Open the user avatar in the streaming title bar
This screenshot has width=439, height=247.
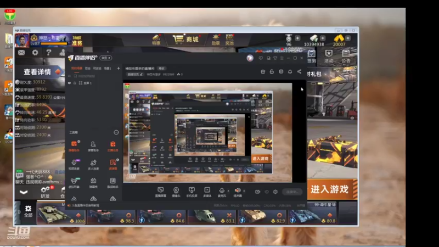pyautogui.click(x=250, y=58)
